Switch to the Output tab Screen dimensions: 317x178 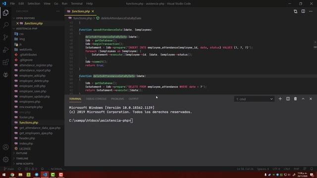pos(133,99)
